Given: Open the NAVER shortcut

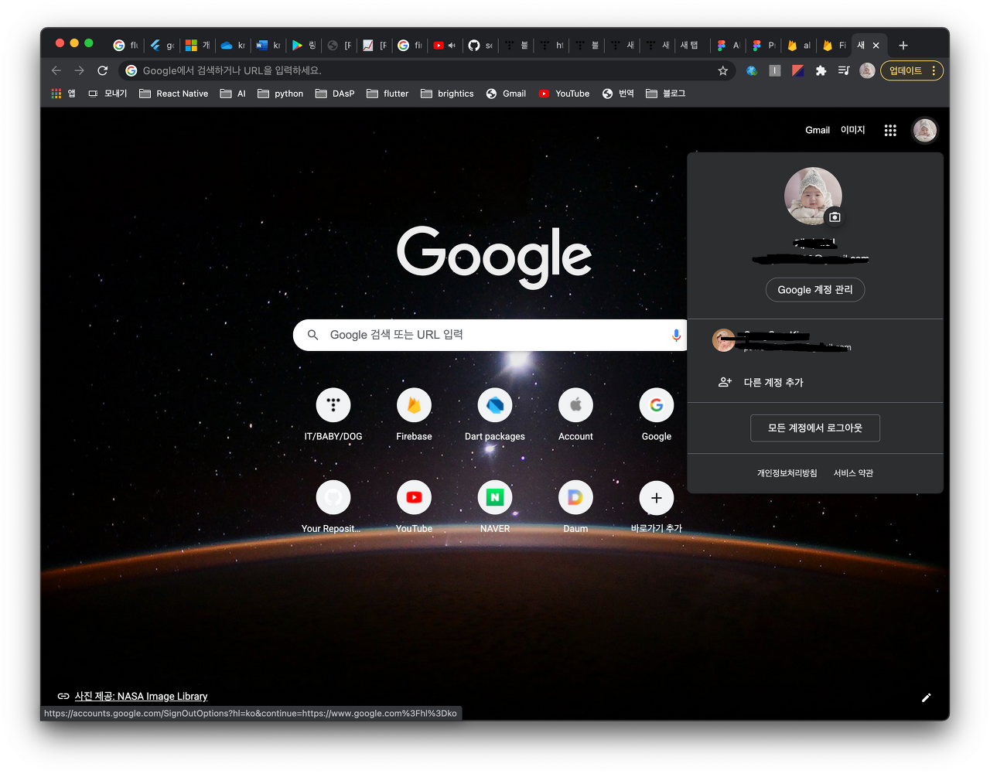Looking at the screenshot, I should (x=495, y=507).
